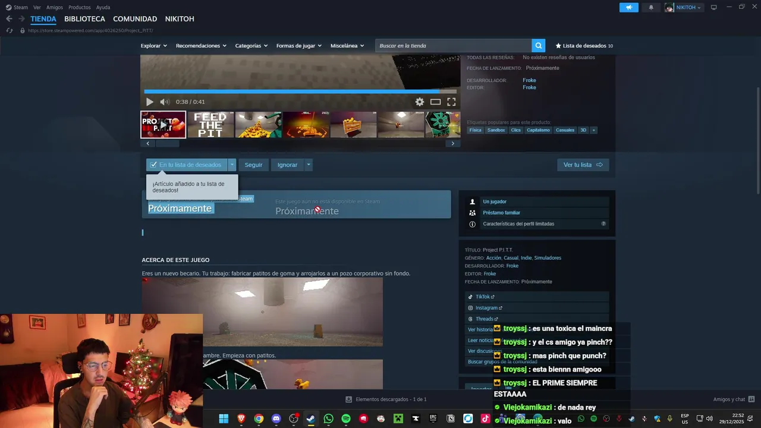Screen dimensions: 761x428
Task: Switch to COMUNIDAD tab
Action: pos(135,19)
